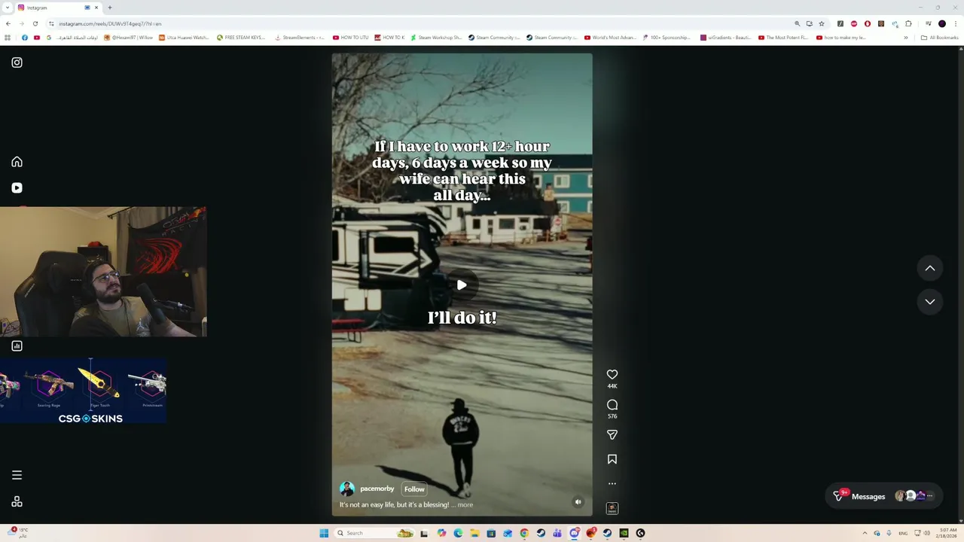Like the reel with heart icon
This screenshot has width=964, height=542.
[612, 374]
